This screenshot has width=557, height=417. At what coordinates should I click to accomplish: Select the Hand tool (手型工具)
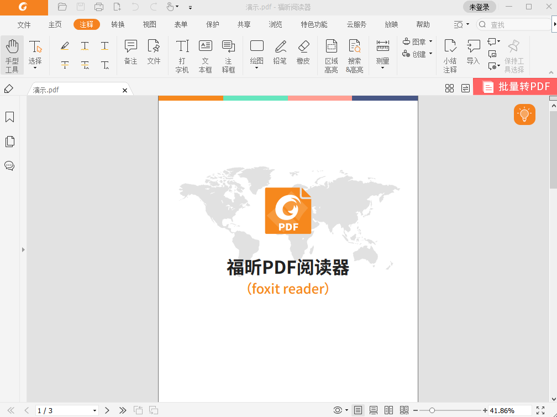(x=12, y=54)
